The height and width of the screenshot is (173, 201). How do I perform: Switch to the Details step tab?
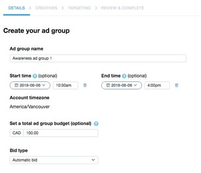pos(16,8)
